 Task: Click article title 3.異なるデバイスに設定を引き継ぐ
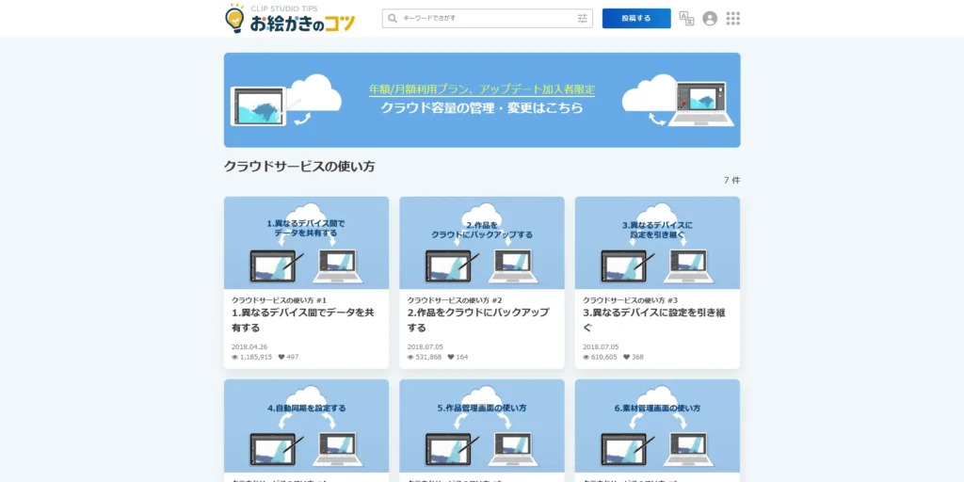tap(654, 320)
